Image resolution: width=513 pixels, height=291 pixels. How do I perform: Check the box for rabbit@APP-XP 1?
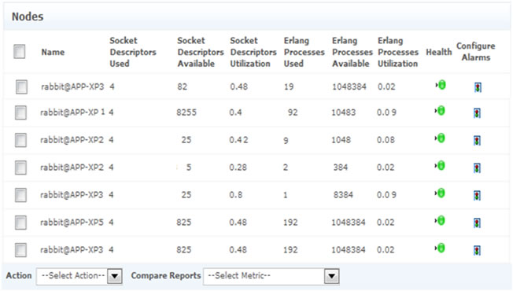(x=20, y=112)
